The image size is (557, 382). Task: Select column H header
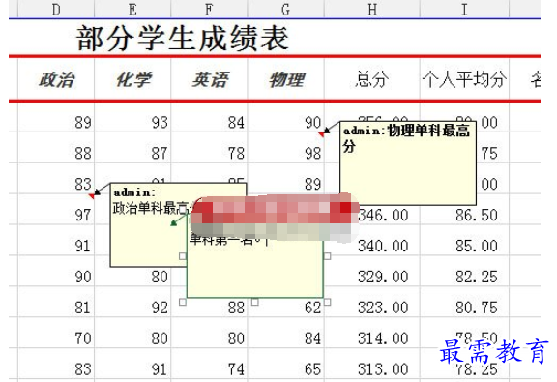372,10
